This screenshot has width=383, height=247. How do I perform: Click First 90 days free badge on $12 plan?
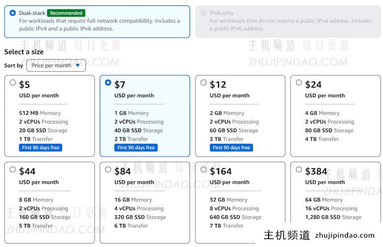coord(231,148)
